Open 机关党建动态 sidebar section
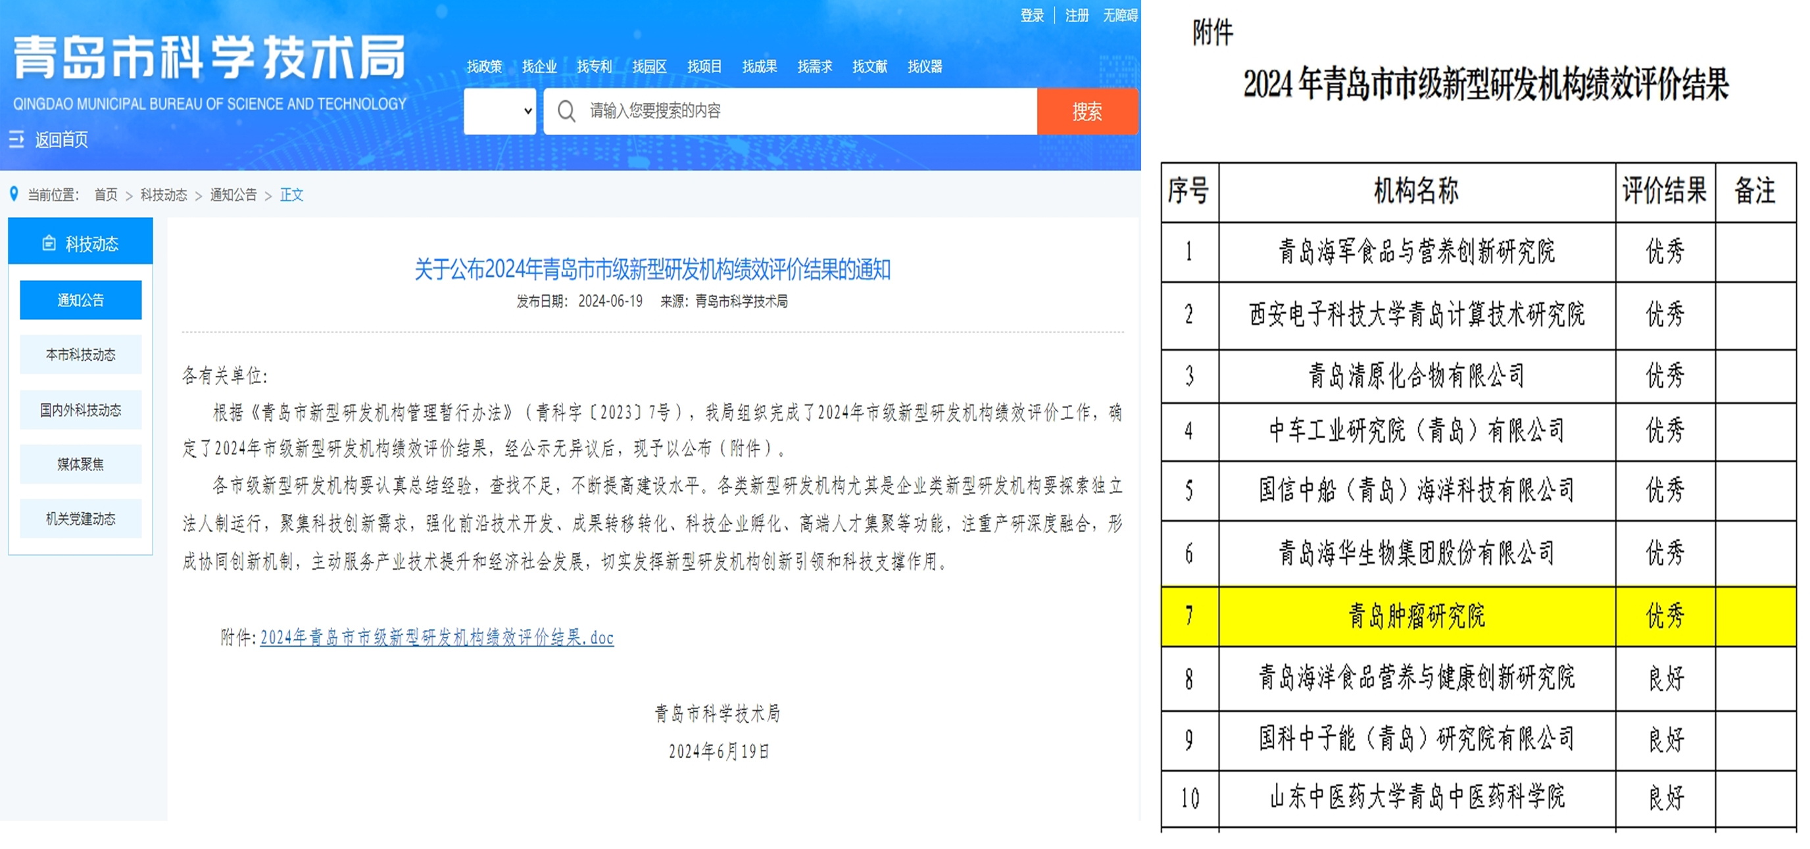 tap(81, 519)
